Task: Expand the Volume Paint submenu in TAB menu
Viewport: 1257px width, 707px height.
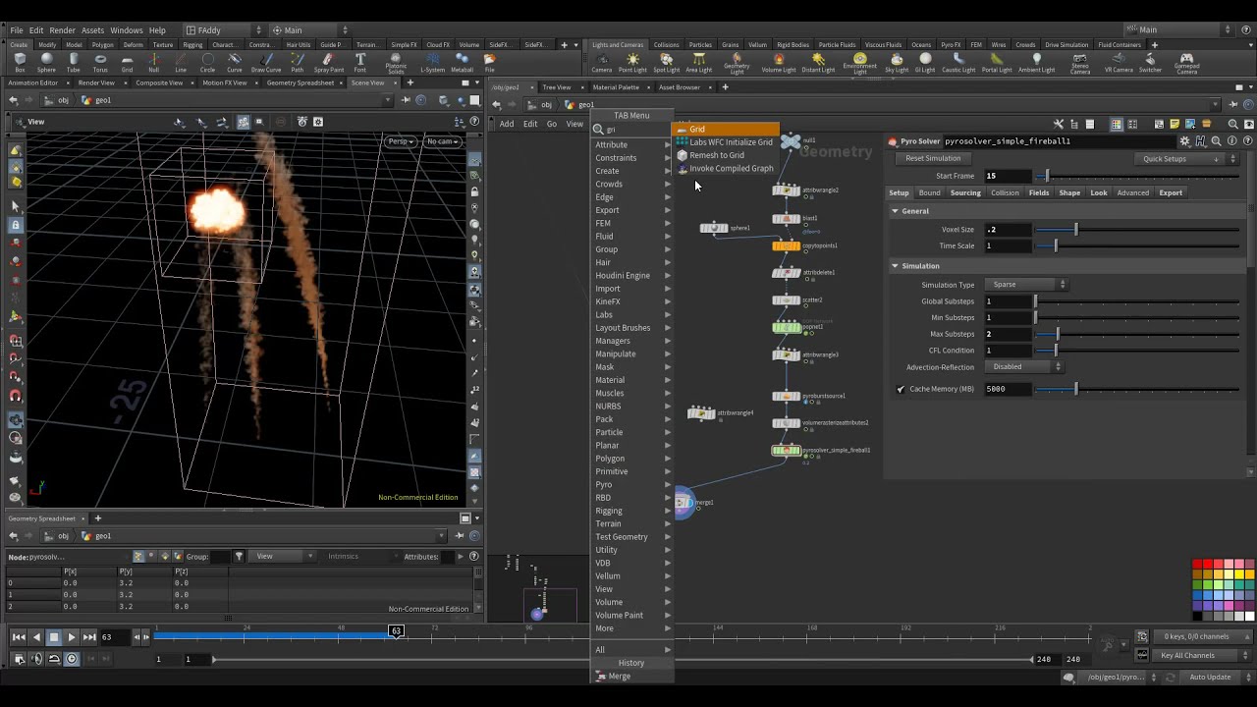Action: click(632, 615)
